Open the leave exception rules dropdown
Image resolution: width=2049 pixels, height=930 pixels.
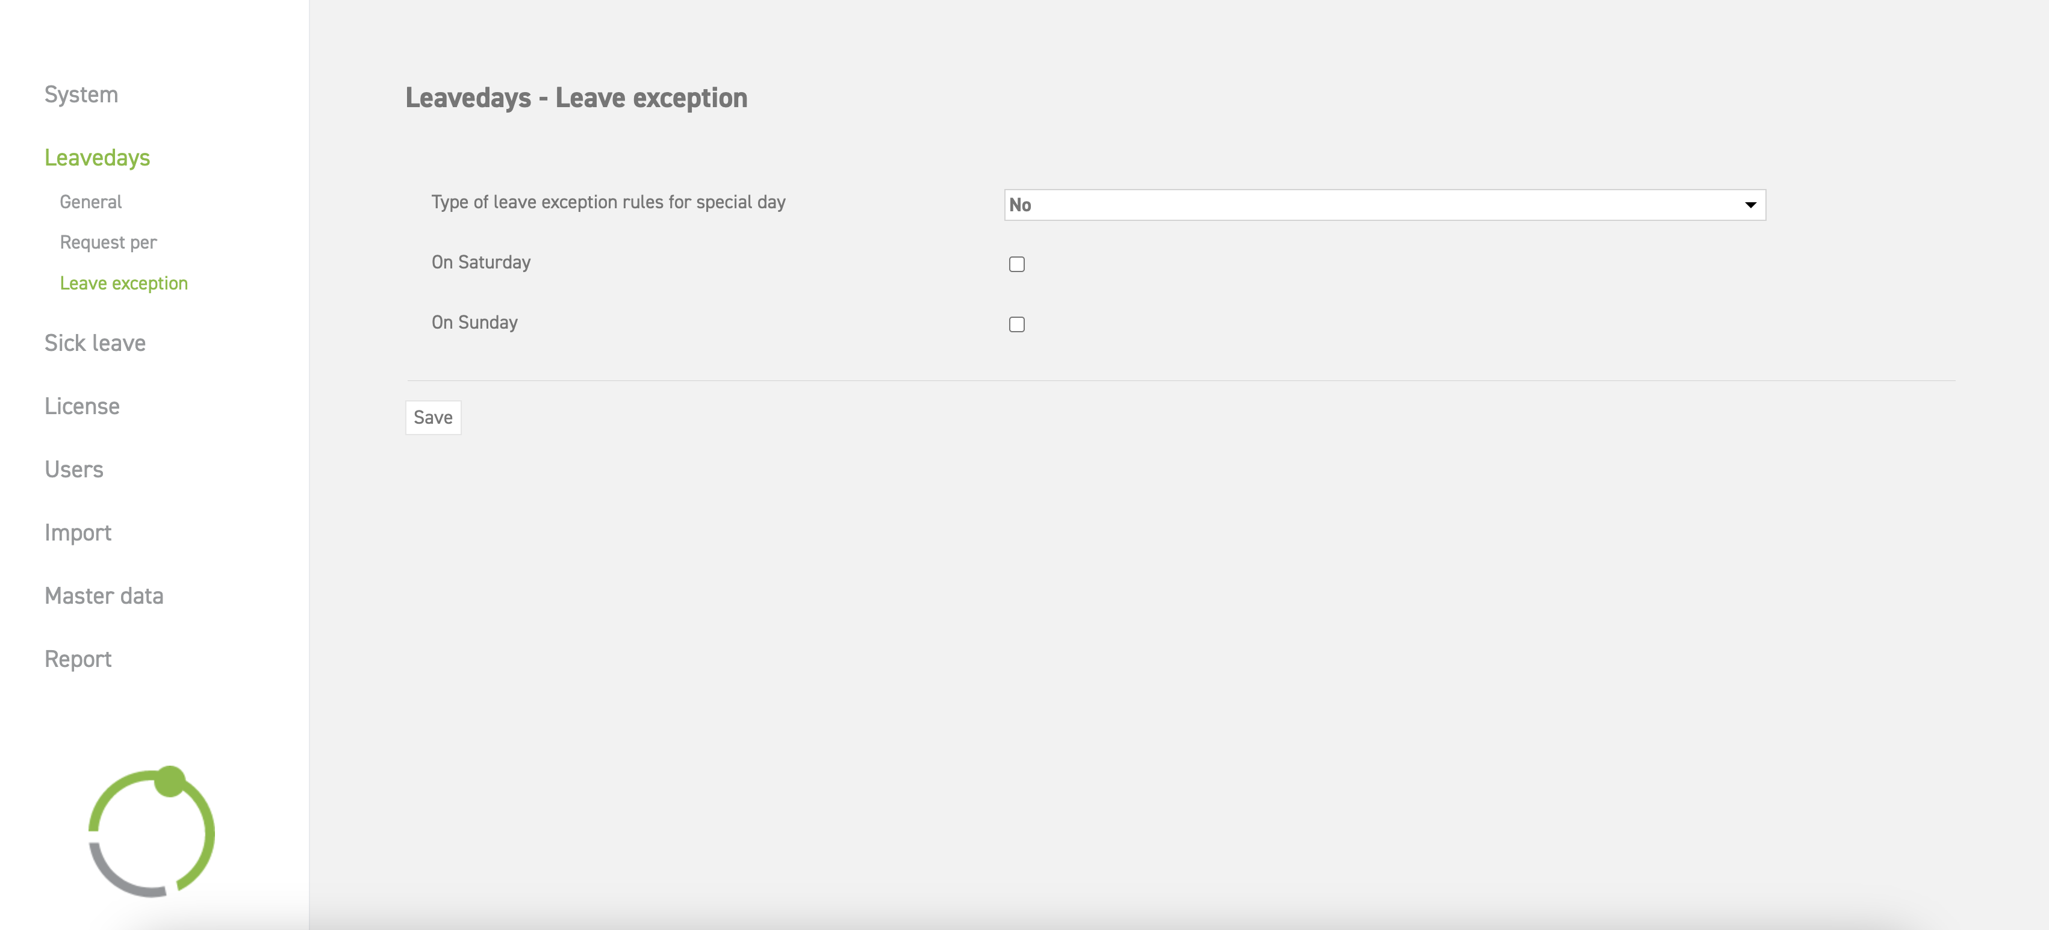pyautogui.click(x=1384, y=205)
